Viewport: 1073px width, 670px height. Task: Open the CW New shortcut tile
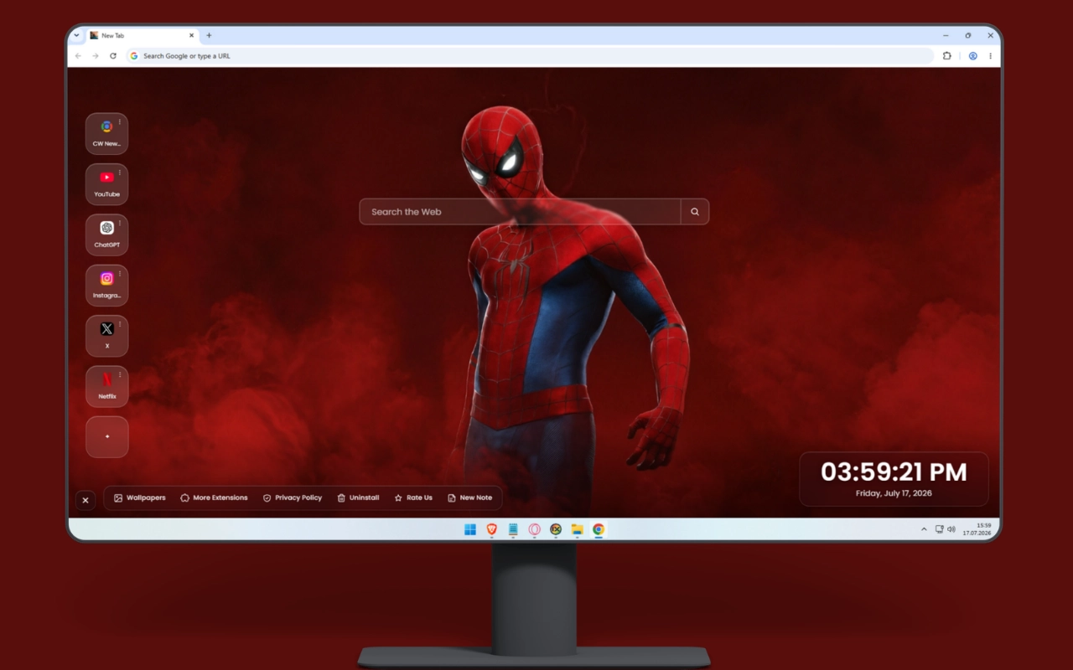coord(106,133)
